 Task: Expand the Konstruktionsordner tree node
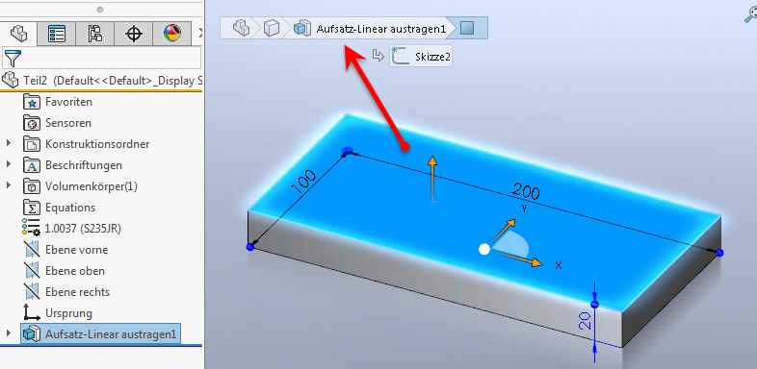[x=9, y=143]
